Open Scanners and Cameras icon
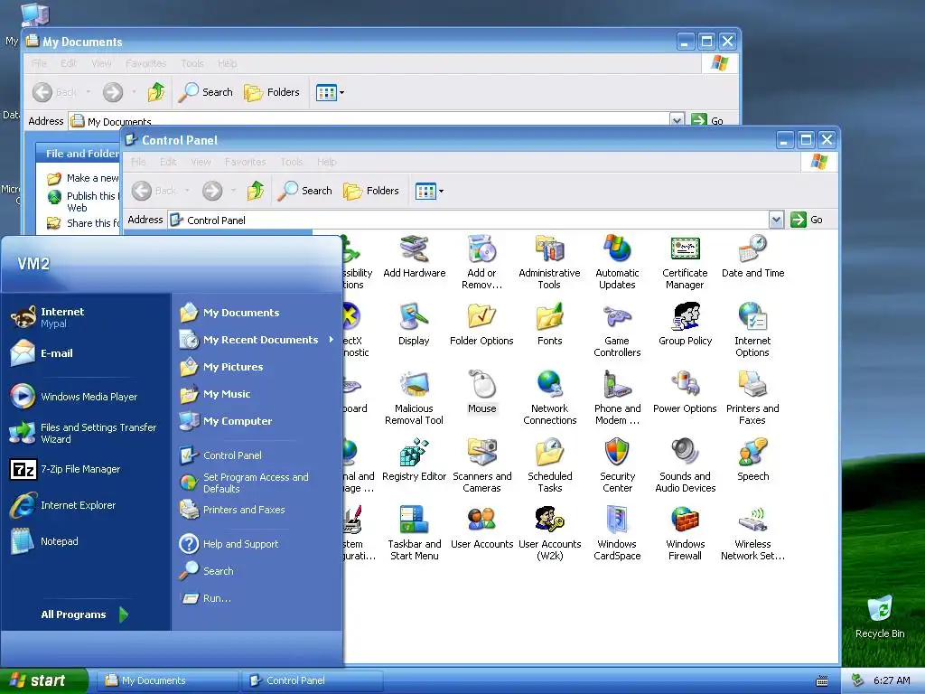This screenshot has height=694, width=925. [482, 466]
